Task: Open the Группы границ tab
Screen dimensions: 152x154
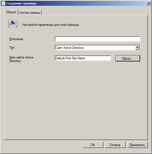Action: 30,13
